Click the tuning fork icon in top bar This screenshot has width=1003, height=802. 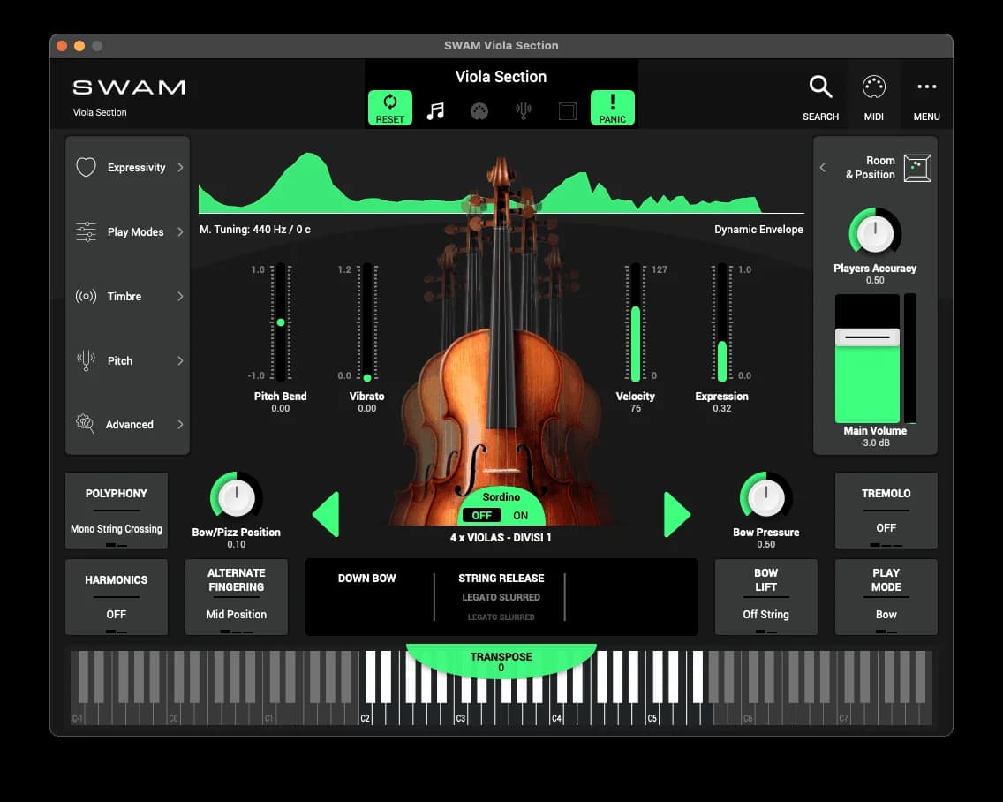pos(524,111)
